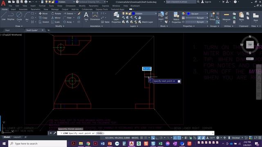Click blue color swatch in Hidden layer dropdown
262x147 pixels.
tap(133, 13)
